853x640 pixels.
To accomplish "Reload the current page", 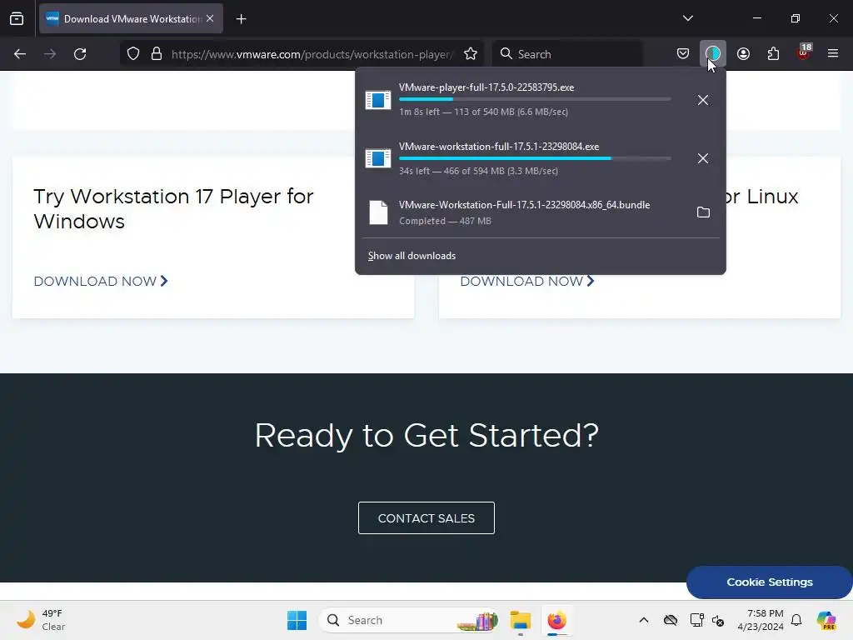I will click(80, 54).
